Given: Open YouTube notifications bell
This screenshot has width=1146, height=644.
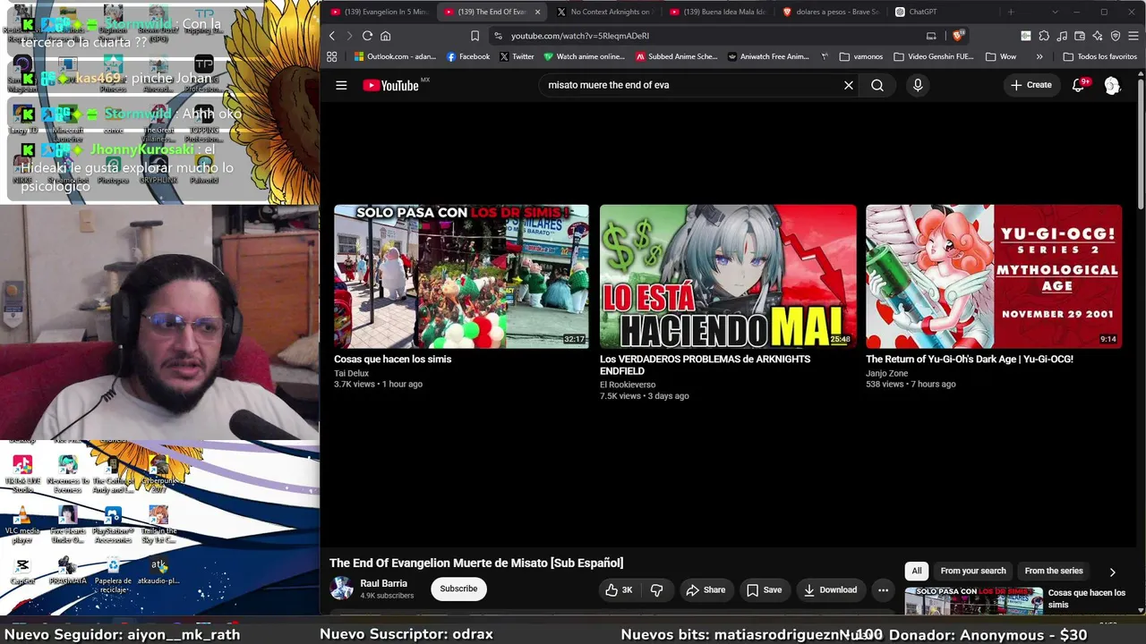Looking at the screenshot, I should coord(1079,85).
